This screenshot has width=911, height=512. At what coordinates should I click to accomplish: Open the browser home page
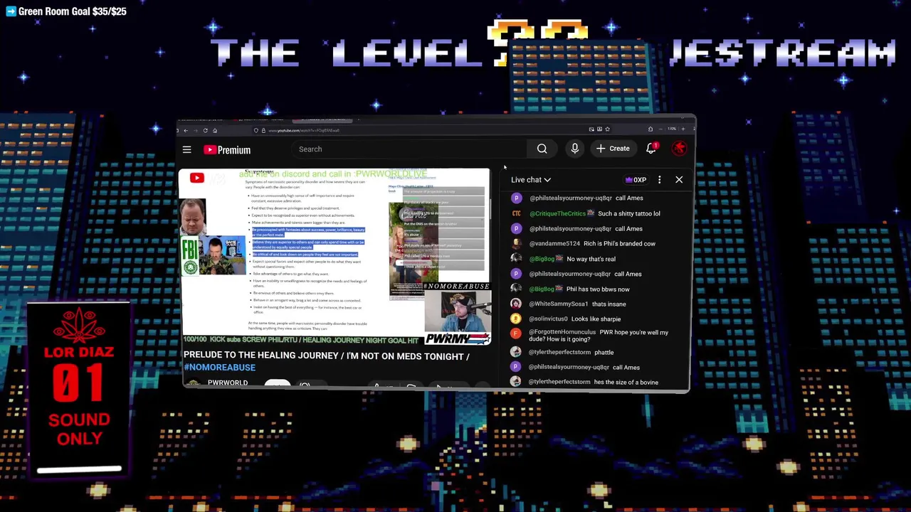(214, 130)
